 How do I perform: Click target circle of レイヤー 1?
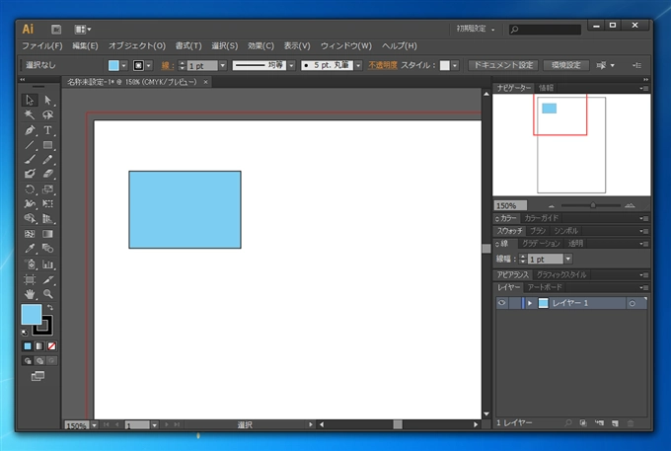tap(633, 303)
